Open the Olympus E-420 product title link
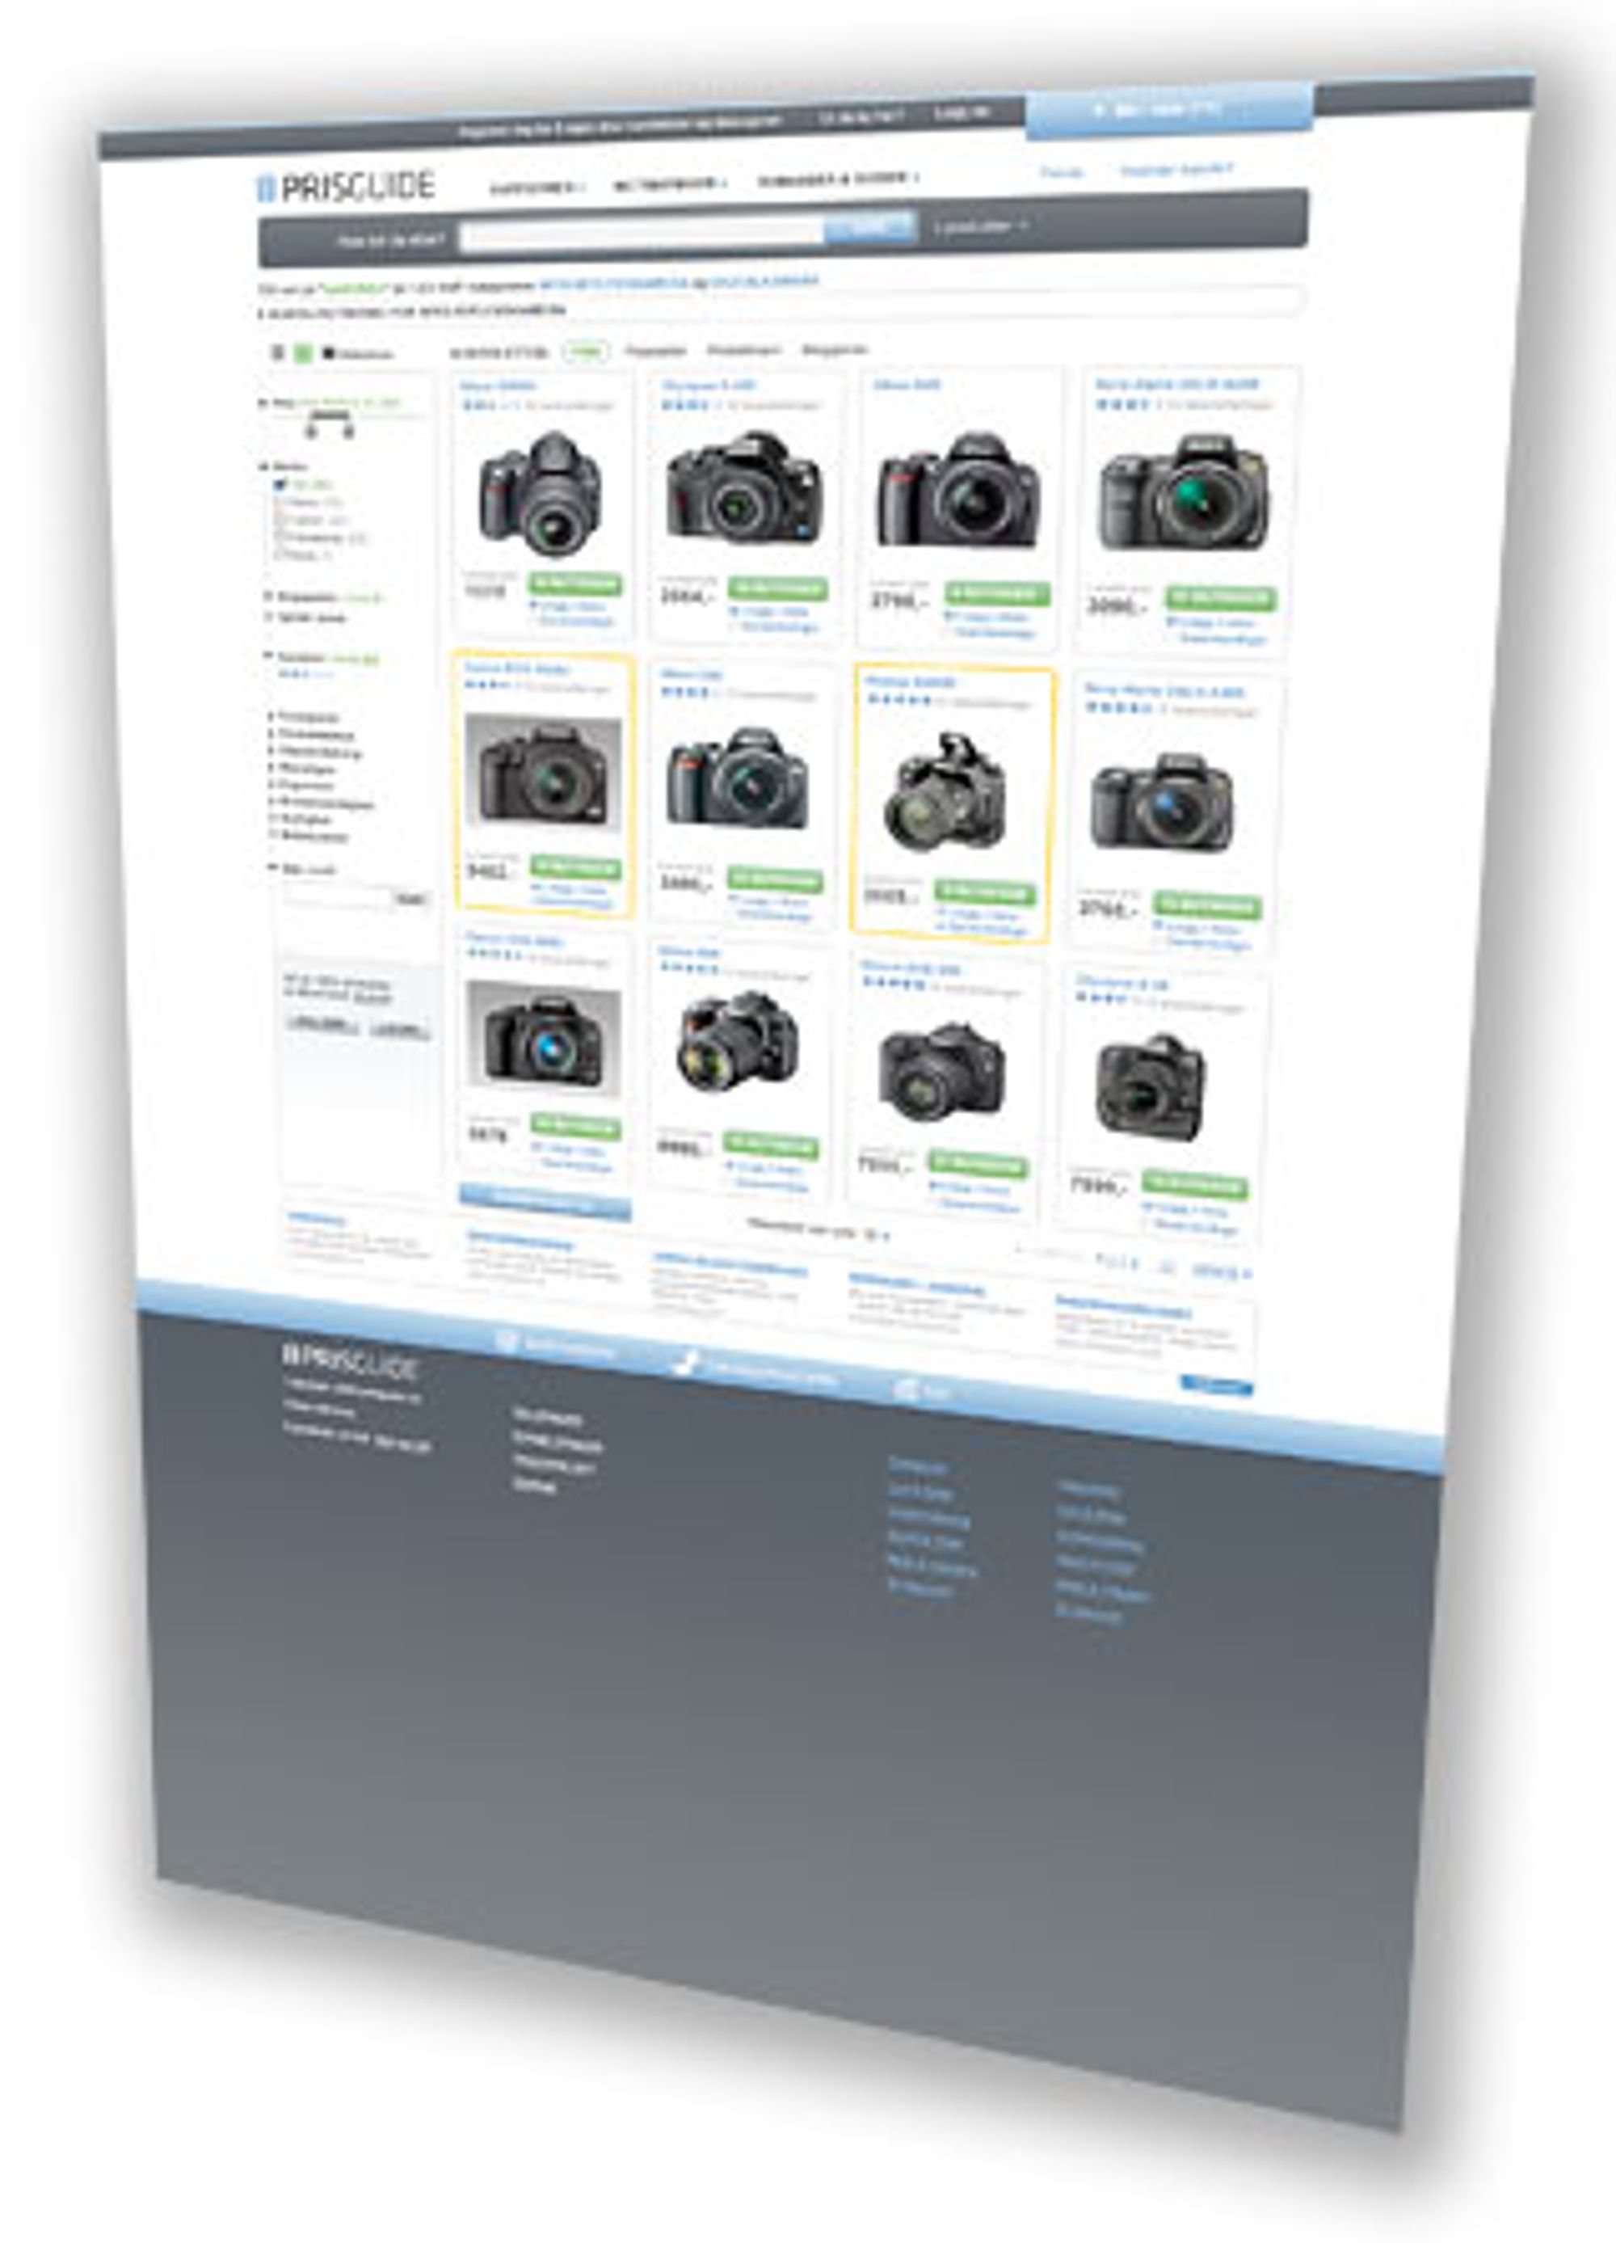Screen dimensions: 1616x2243 tap(709, 386)
